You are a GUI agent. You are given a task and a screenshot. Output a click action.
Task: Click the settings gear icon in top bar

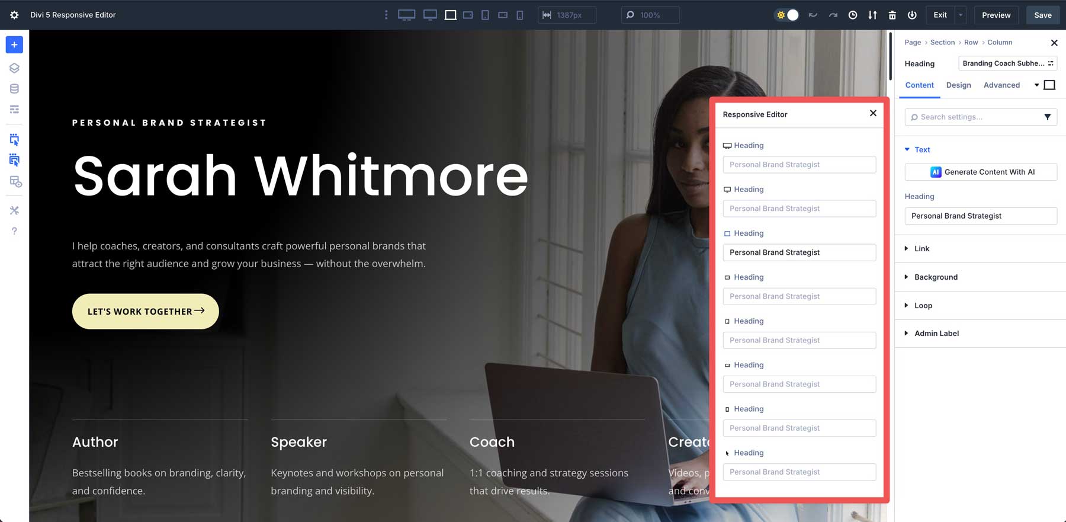pos(14,15)
